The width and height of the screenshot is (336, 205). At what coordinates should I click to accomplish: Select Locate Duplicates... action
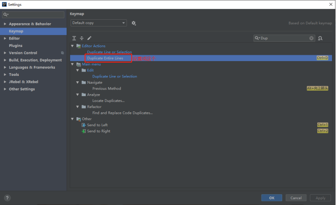(109, 101)
